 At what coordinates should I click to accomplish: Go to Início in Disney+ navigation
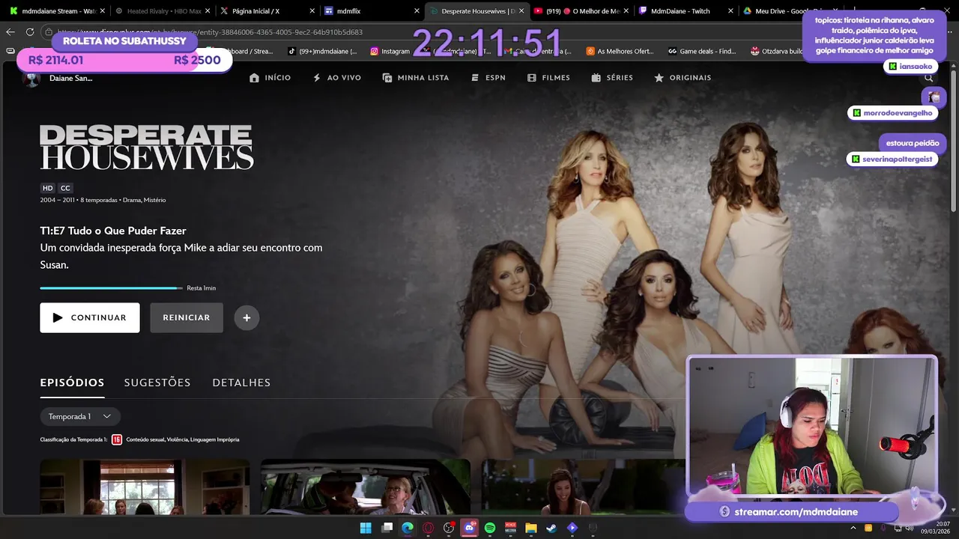pos(270,78)
